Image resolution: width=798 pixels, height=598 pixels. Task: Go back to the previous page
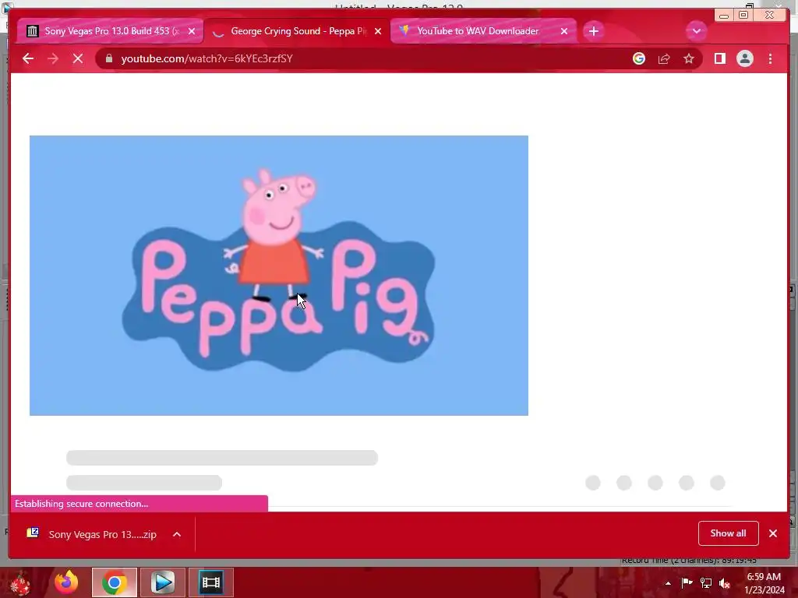point(28,58)
